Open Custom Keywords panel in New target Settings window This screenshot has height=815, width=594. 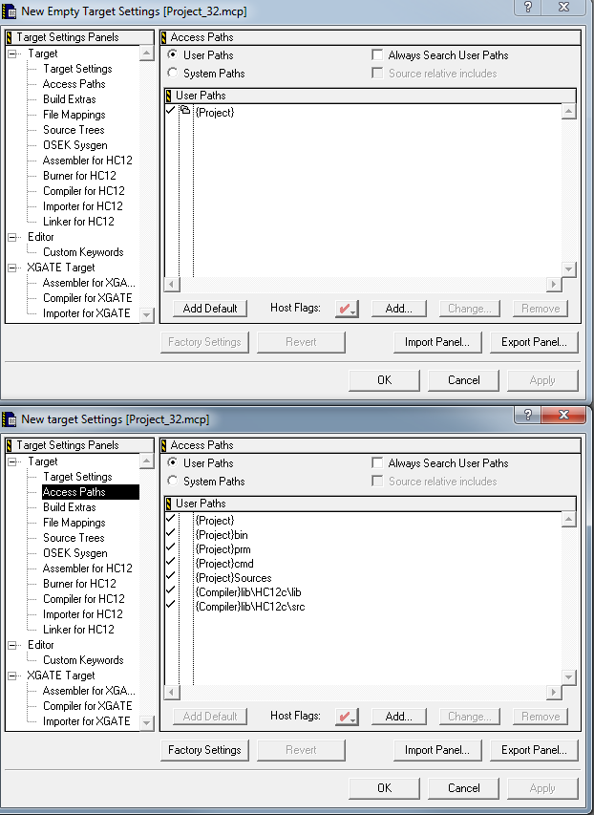83,660
